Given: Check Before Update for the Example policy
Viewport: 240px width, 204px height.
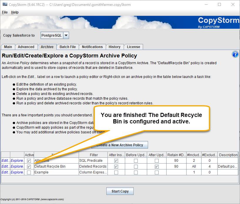Looking at the screenshot, I should [x=136, y=172].
